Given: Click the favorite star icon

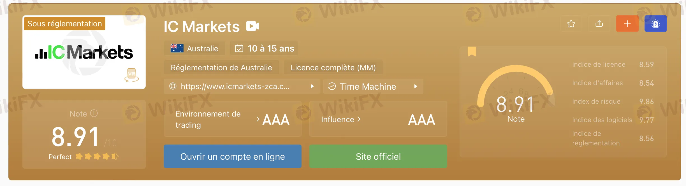Looking at the screenshot, I should [571, 24].
